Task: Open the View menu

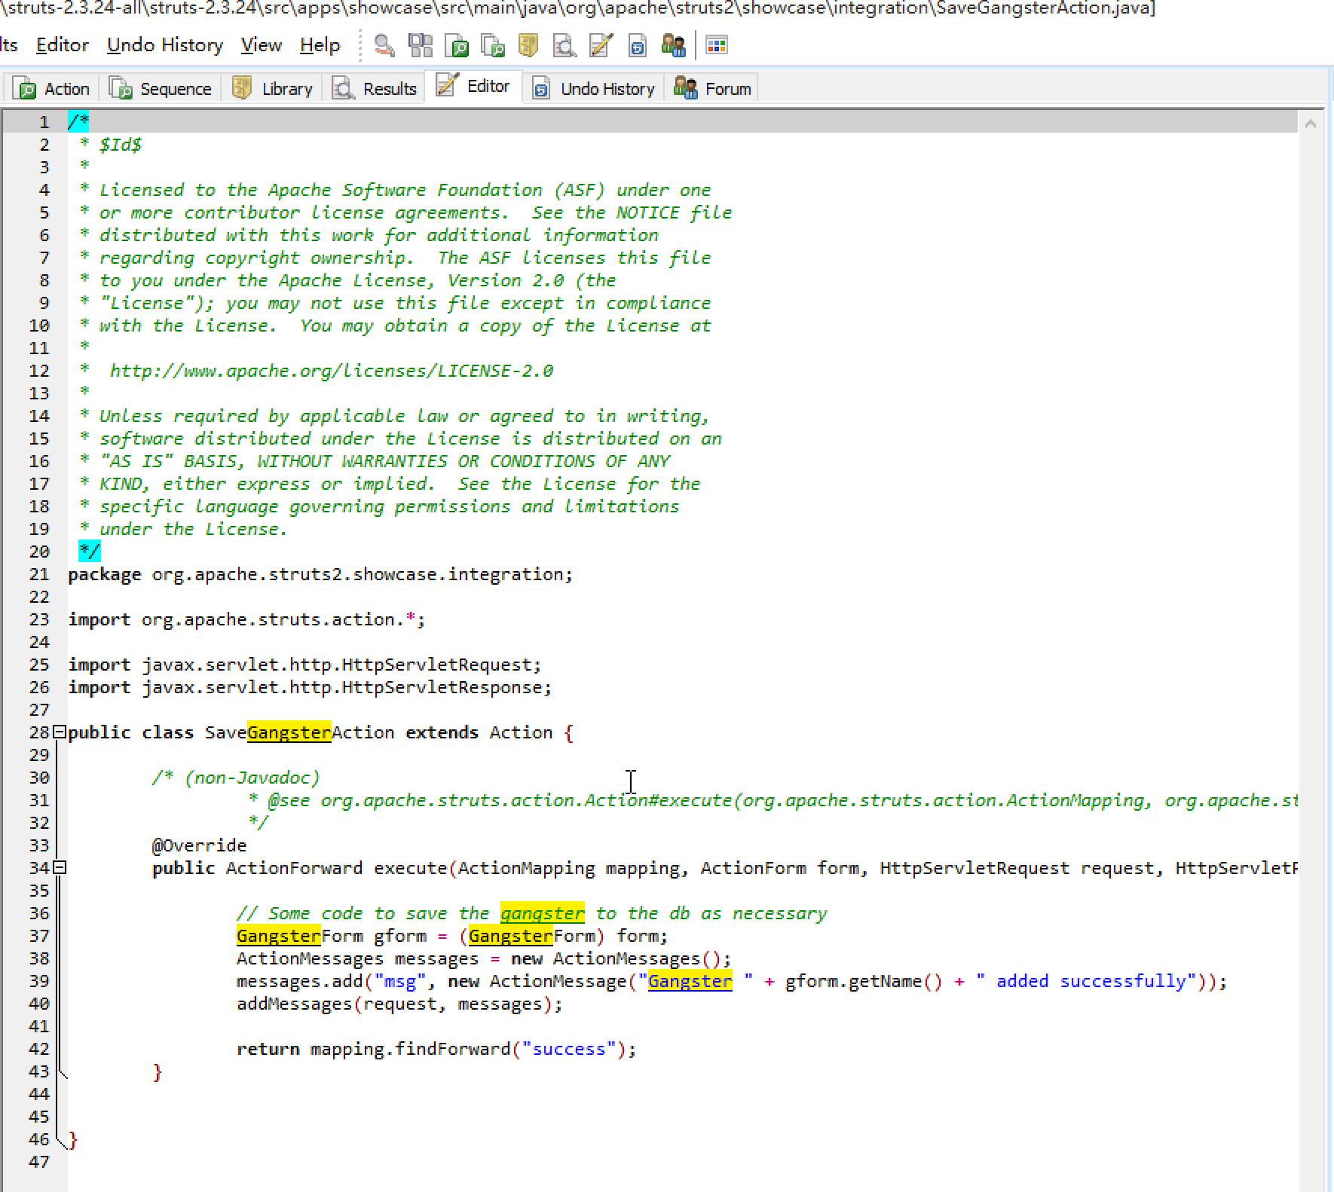Action: click(x=261, y=45)
